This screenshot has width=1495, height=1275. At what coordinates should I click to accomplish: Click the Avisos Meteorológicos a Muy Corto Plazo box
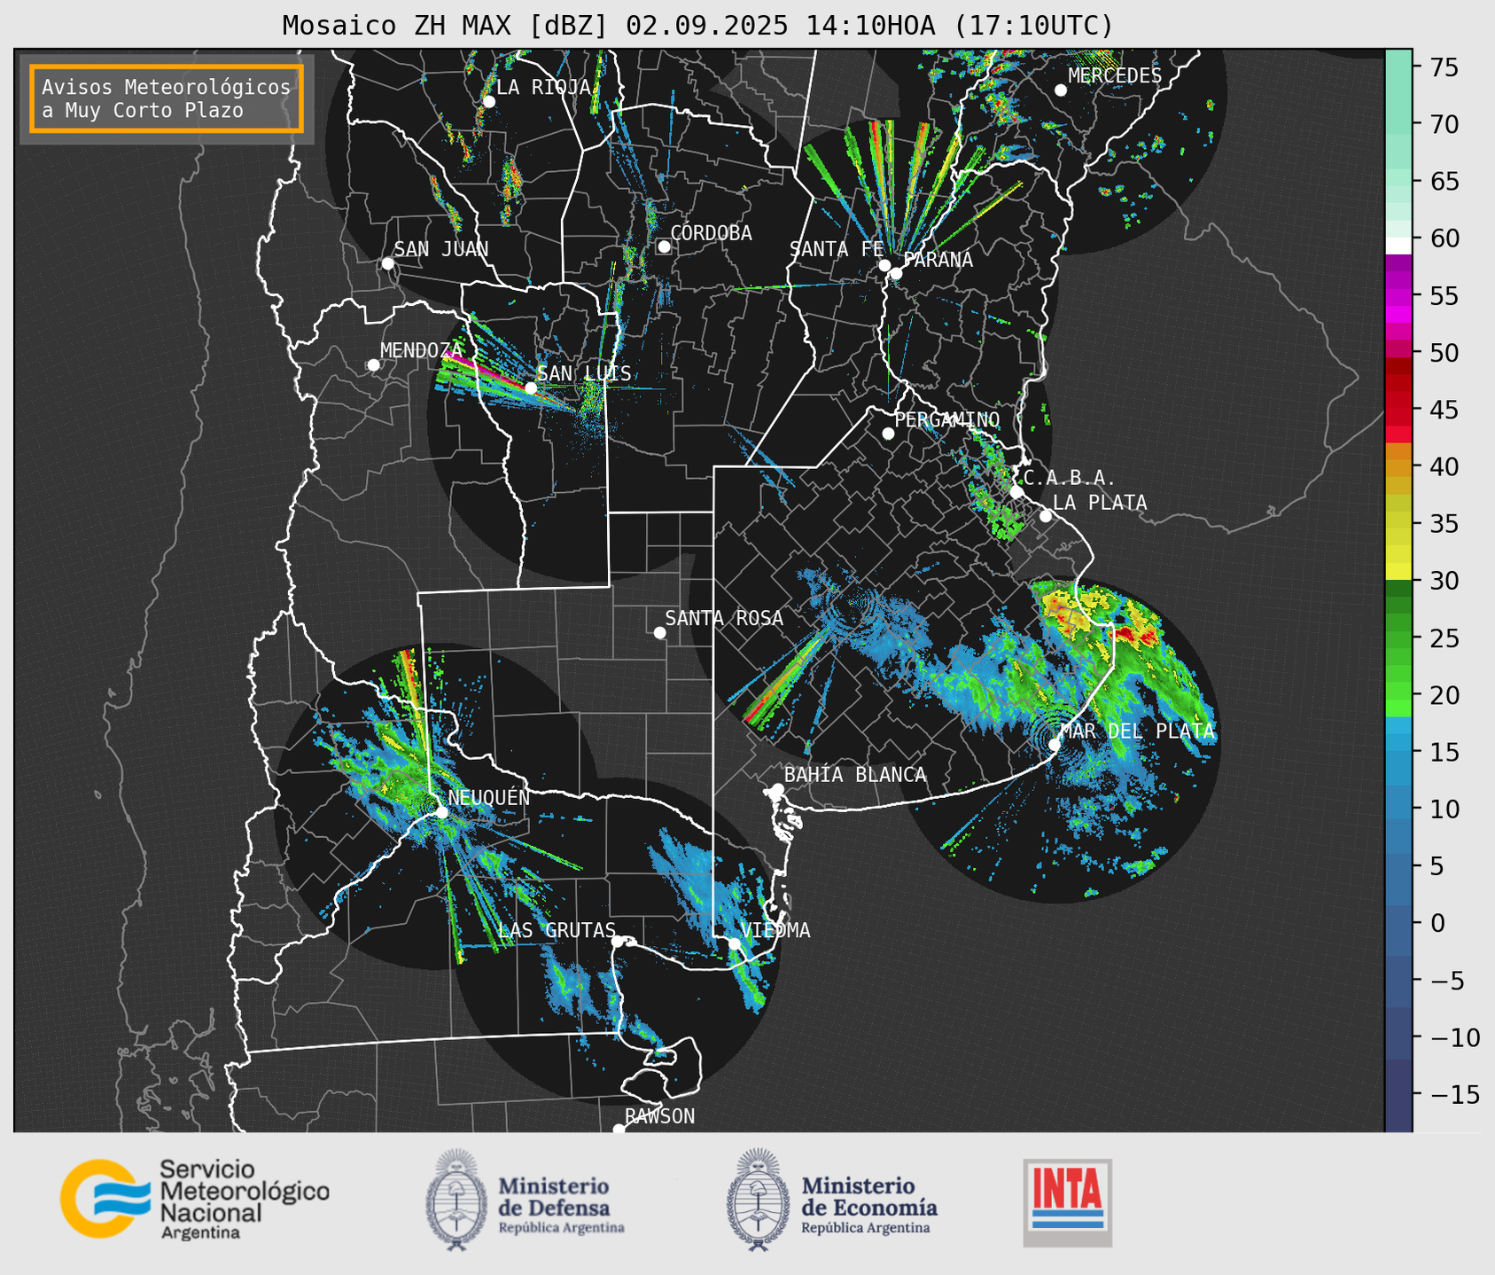point(167,98)
